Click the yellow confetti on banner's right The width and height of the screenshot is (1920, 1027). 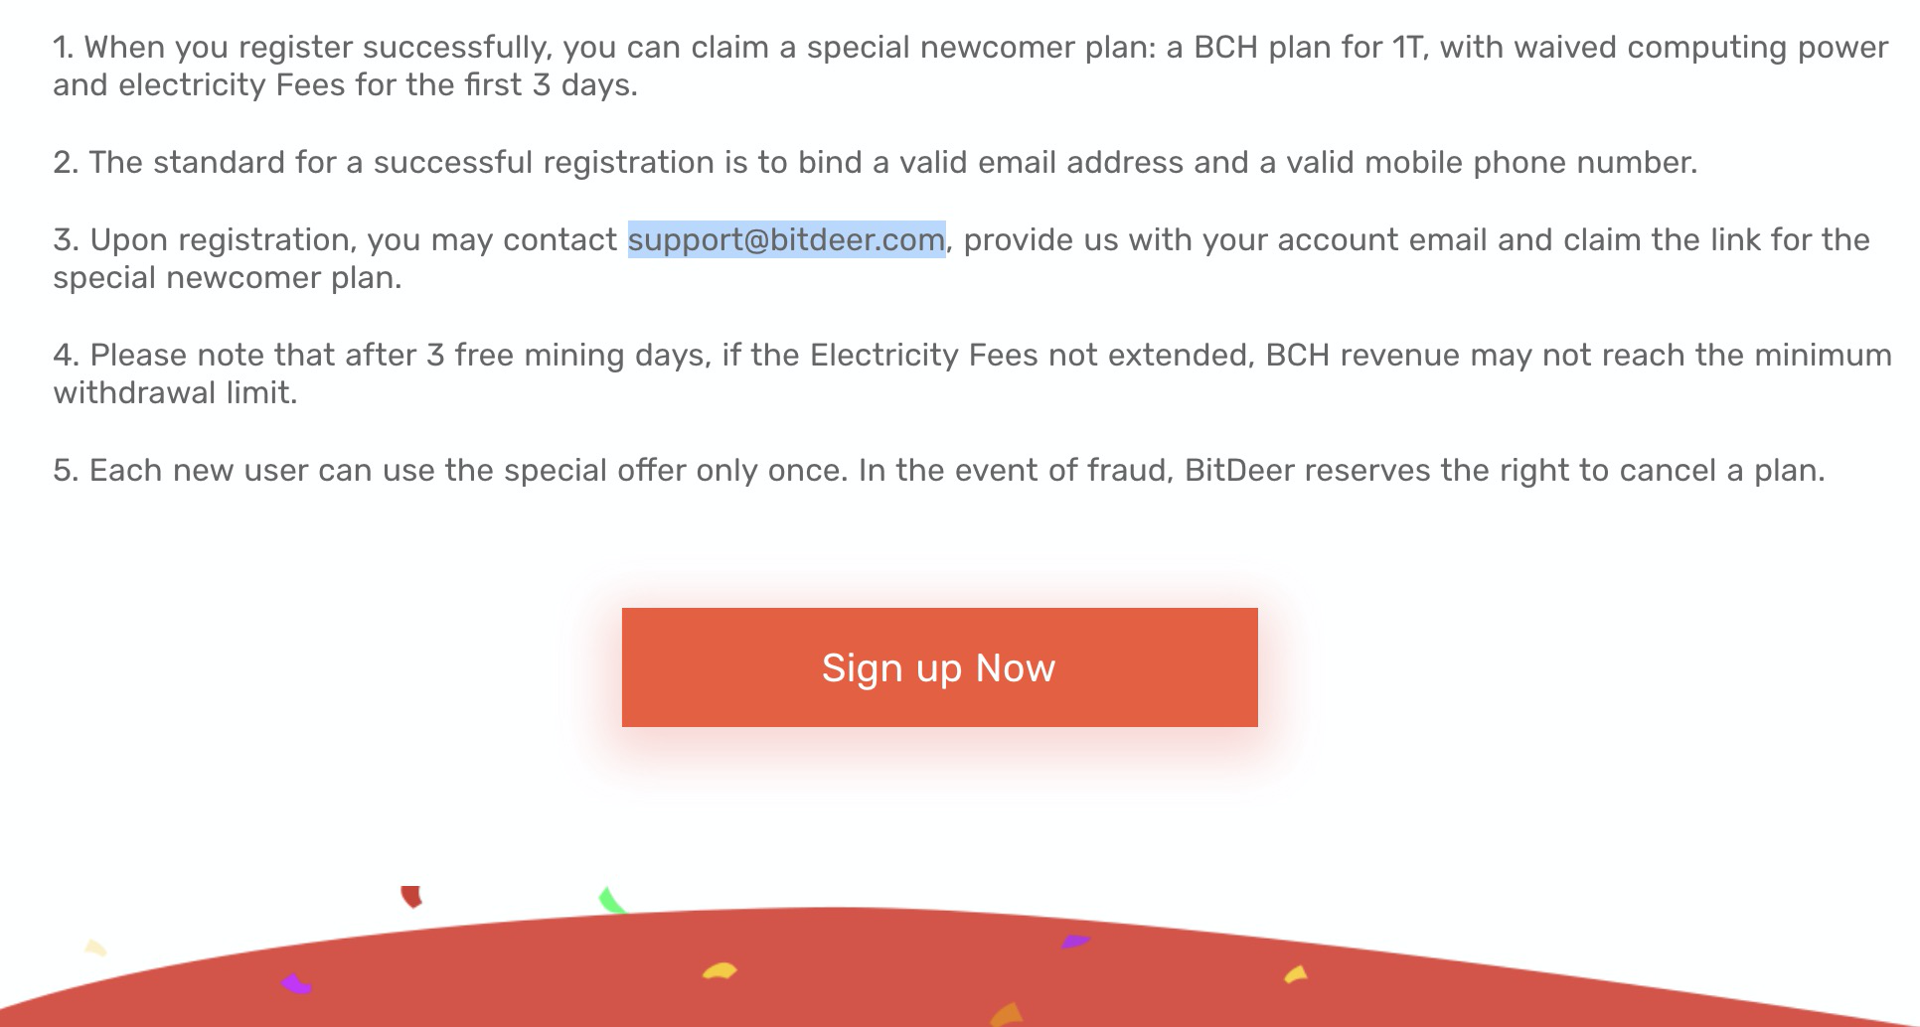pos(1296,974)
